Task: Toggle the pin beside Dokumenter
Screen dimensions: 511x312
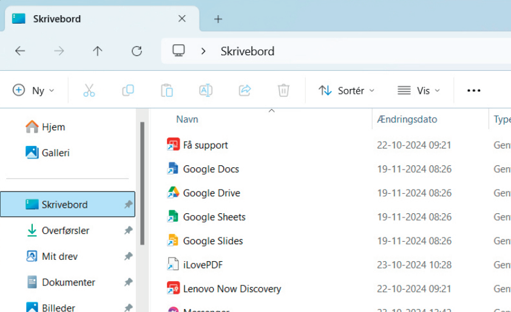Action: pyautogui.click(x=128, y=282)
